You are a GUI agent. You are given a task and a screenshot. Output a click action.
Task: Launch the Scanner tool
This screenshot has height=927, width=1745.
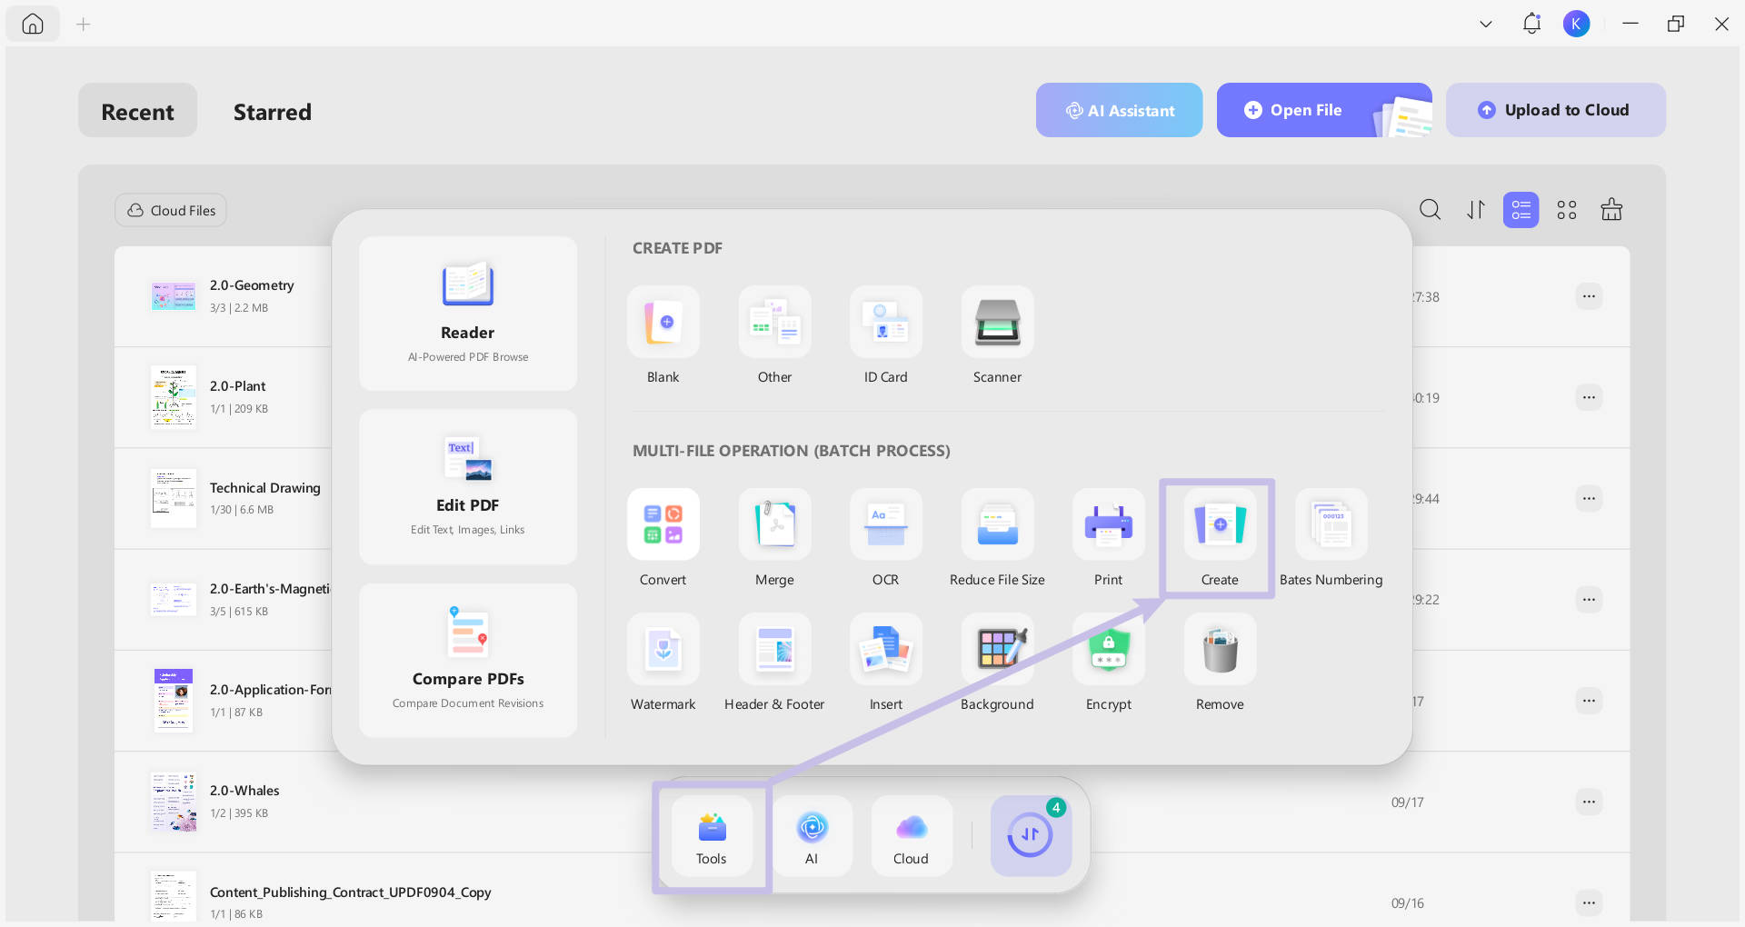[997, 322]
